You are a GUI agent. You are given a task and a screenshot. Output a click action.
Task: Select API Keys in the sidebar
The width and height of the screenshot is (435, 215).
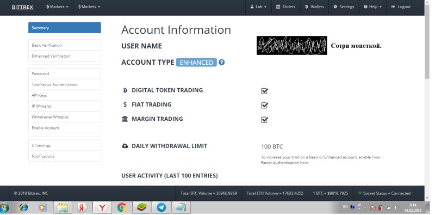[x=65, y=95]
